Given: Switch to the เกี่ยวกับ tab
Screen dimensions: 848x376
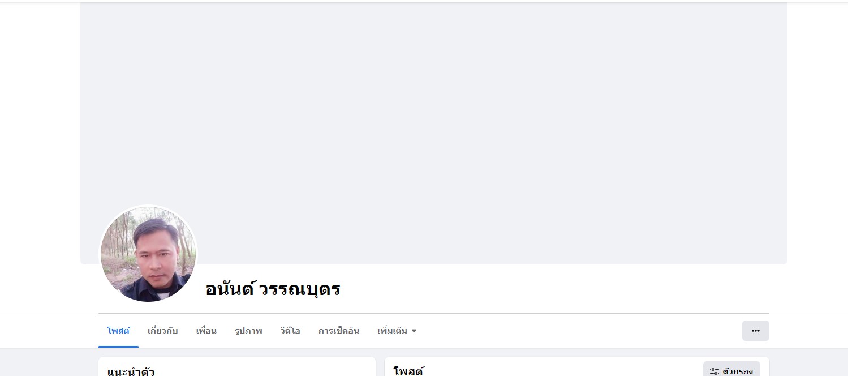Looking at the screenshot, I should [163, 331].
